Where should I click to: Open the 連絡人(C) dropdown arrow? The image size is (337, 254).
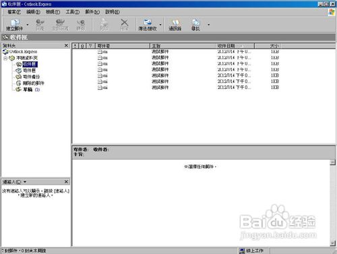25,182
